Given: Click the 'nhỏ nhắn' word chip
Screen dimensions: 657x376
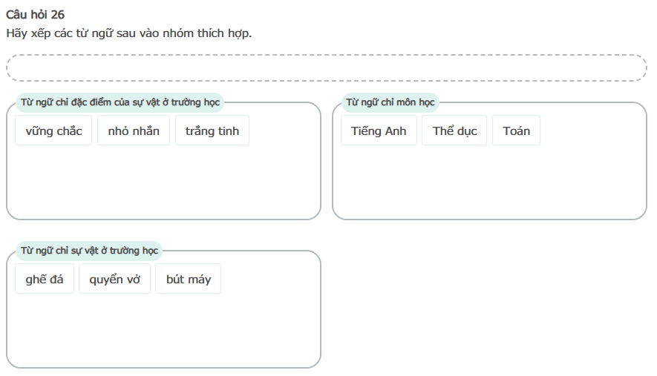Looking at the screenshot, I should click(134, 131).
